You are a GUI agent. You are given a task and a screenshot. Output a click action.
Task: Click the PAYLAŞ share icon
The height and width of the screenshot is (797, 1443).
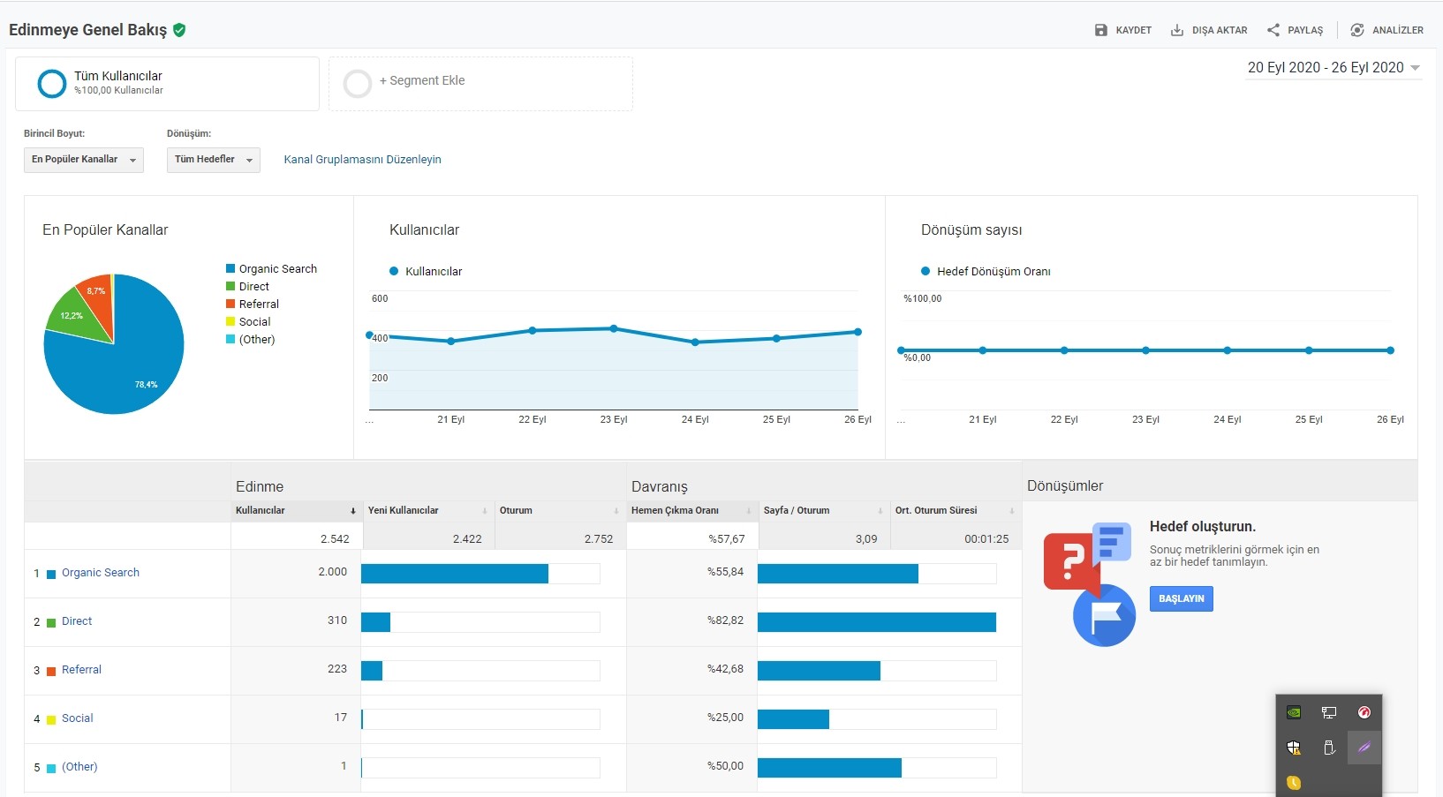(x=1273, y=30)
